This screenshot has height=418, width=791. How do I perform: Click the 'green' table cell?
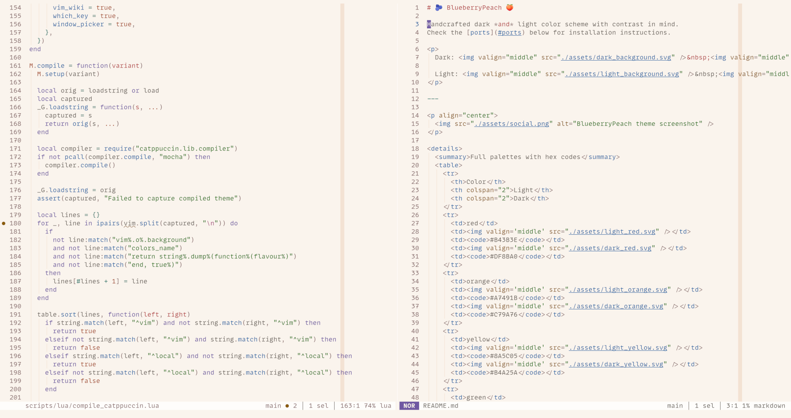[x=476, y=397]
